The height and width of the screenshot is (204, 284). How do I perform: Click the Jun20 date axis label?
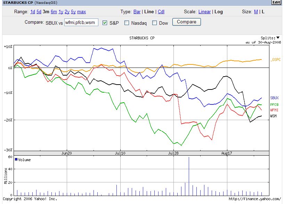[66, 153]
